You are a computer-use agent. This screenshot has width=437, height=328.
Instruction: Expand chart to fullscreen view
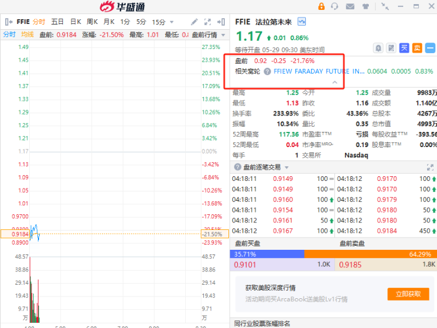pyautogui.click(x=207, y=22)
